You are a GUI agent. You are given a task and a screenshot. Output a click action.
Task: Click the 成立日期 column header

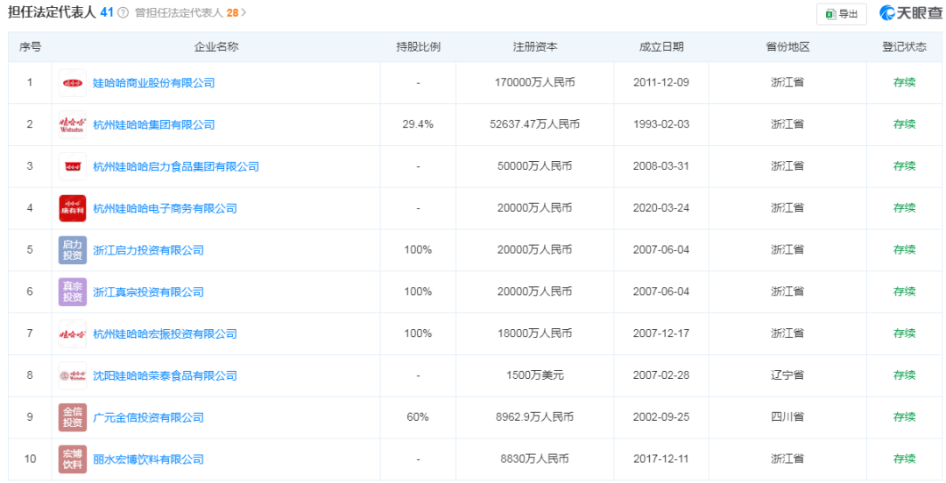(661, 47)
